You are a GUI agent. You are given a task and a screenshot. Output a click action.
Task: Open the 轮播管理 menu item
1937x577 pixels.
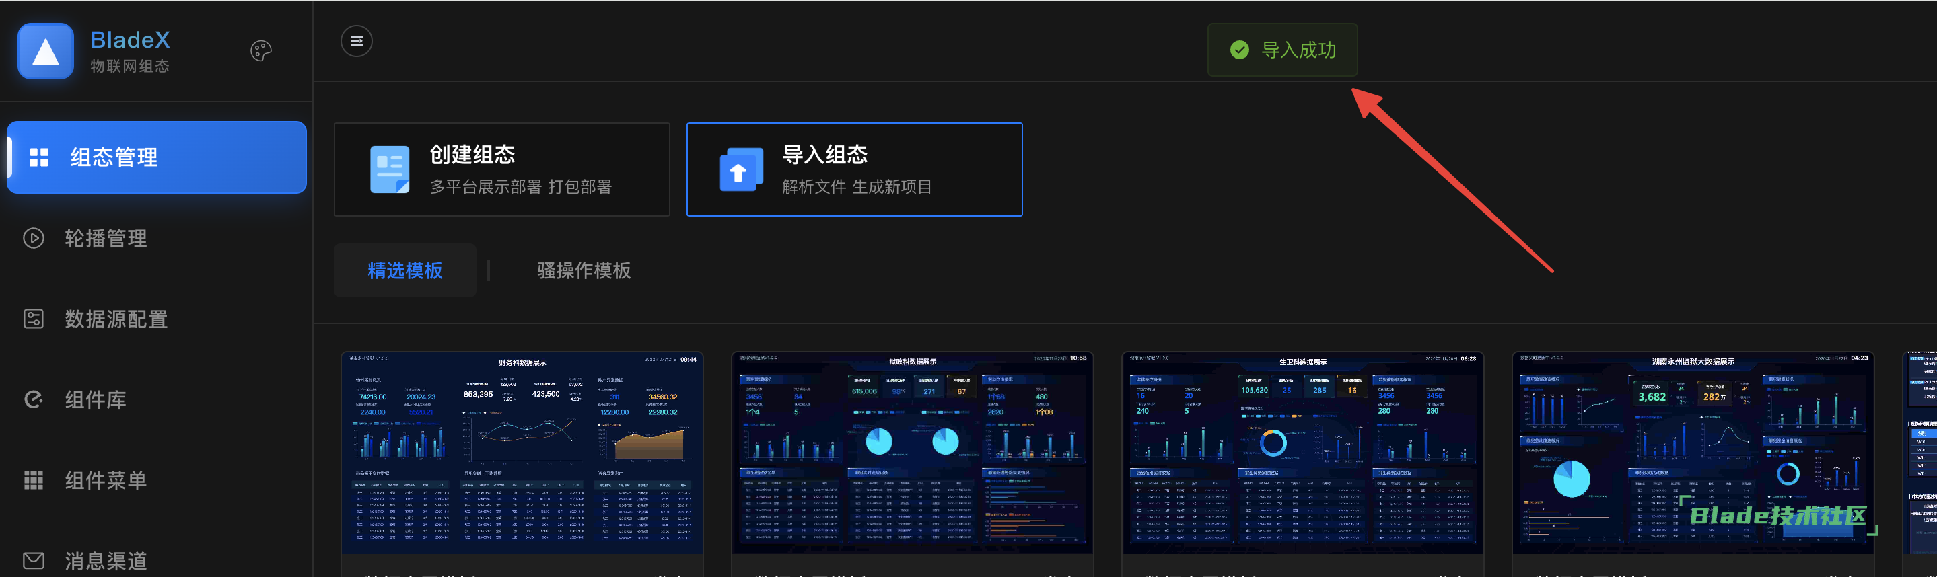point(105,238)
